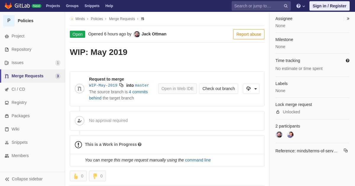Show help for Work in Progress

click(x=140, y=144)
